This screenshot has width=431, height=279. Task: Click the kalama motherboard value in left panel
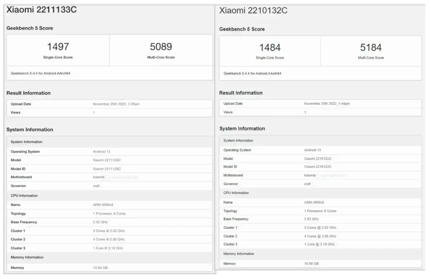(x=98, y=177)
